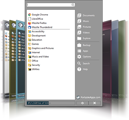Open the Education category folder icon

30,40
